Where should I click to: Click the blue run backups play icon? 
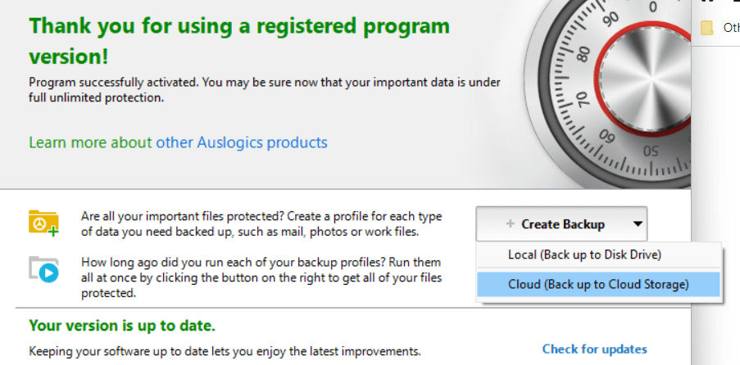[x=43, y=269]
